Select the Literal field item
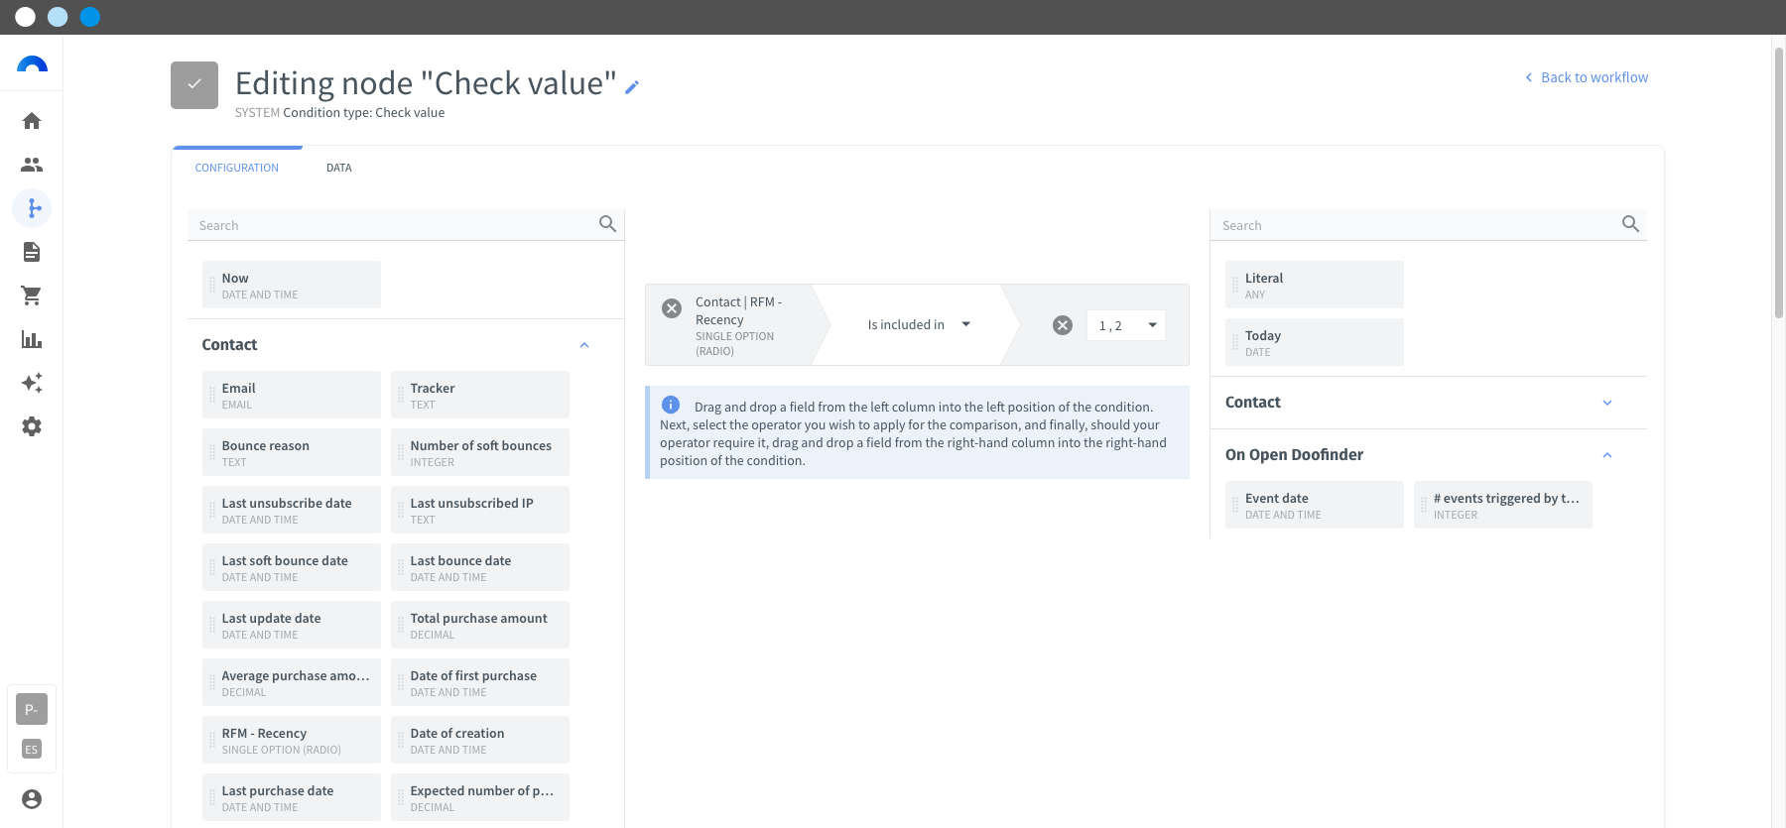The width and height of the screenshot is (1786, 828). pos(1314,285)
